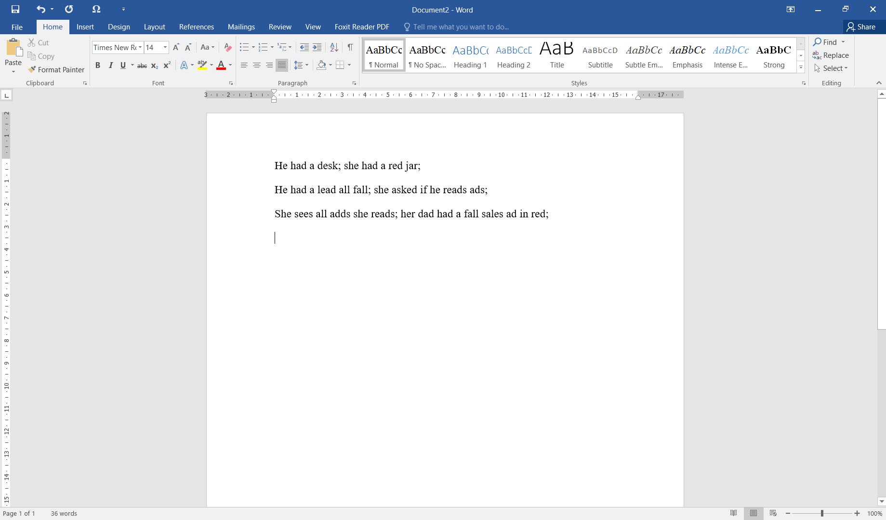Click the Format Painter button
The height and width of the screenshot is (520, 886).
[x=56, y=69]
